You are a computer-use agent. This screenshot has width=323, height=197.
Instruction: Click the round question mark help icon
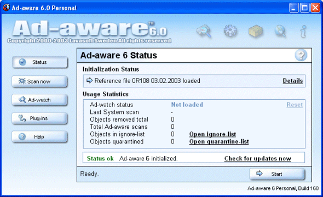pyautogui.click(x=301, y=55)
